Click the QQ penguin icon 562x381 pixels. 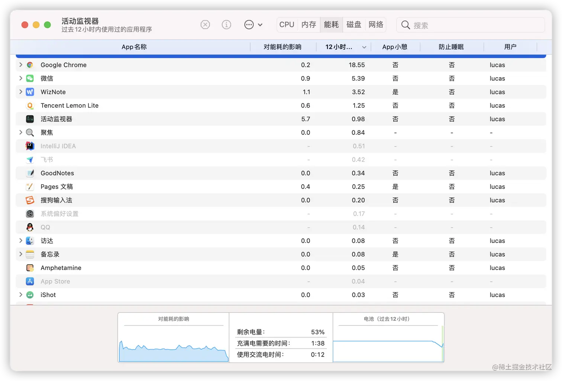(30, 227)
